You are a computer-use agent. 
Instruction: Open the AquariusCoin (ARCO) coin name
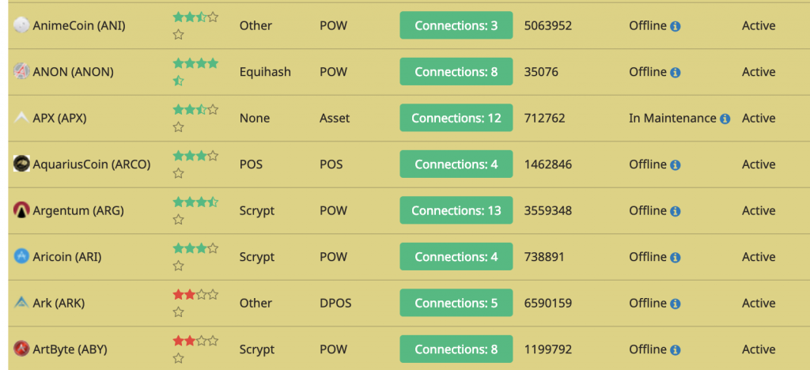[92, 164]
